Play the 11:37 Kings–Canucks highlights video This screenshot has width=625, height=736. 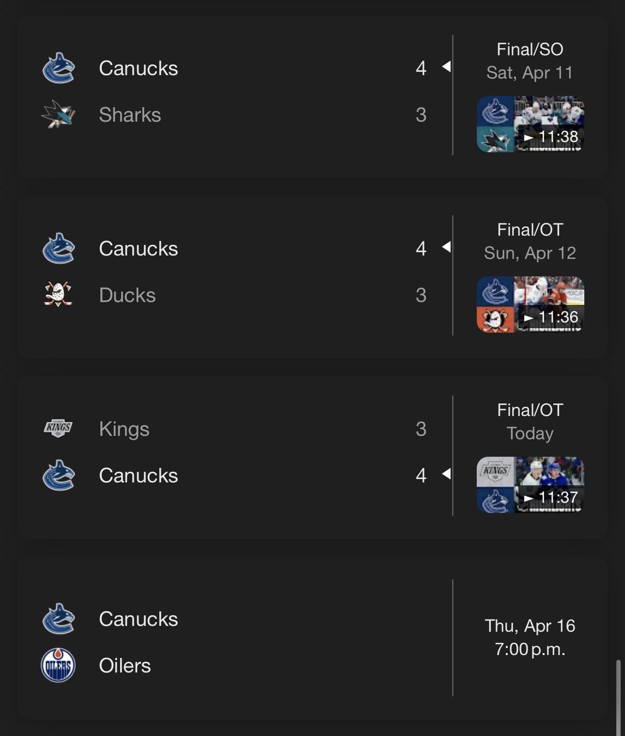point(530,485)
